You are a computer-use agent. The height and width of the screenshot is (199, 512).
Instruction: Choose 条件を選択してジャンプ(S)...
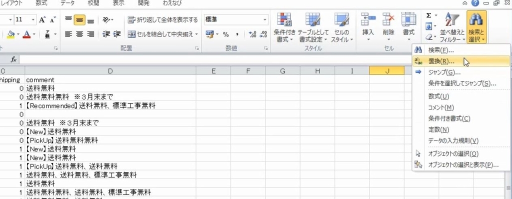click(x=461, y=83)
